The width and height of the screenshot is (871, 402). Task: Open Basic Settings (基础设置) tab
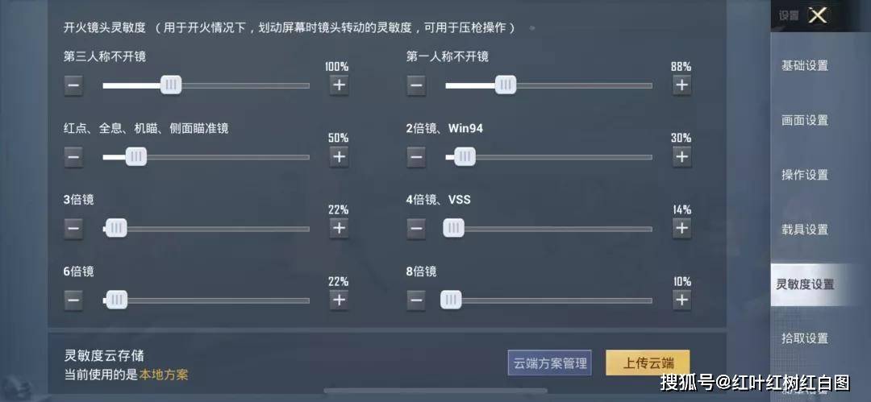[x=805, y=65]
